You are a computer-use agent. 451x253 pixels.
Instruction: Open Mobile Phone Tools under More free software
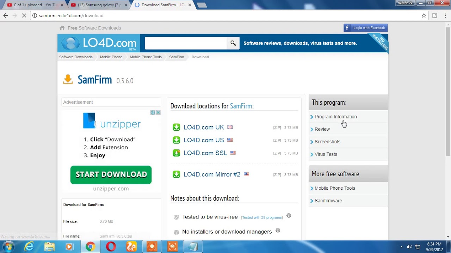pos(335,188)
